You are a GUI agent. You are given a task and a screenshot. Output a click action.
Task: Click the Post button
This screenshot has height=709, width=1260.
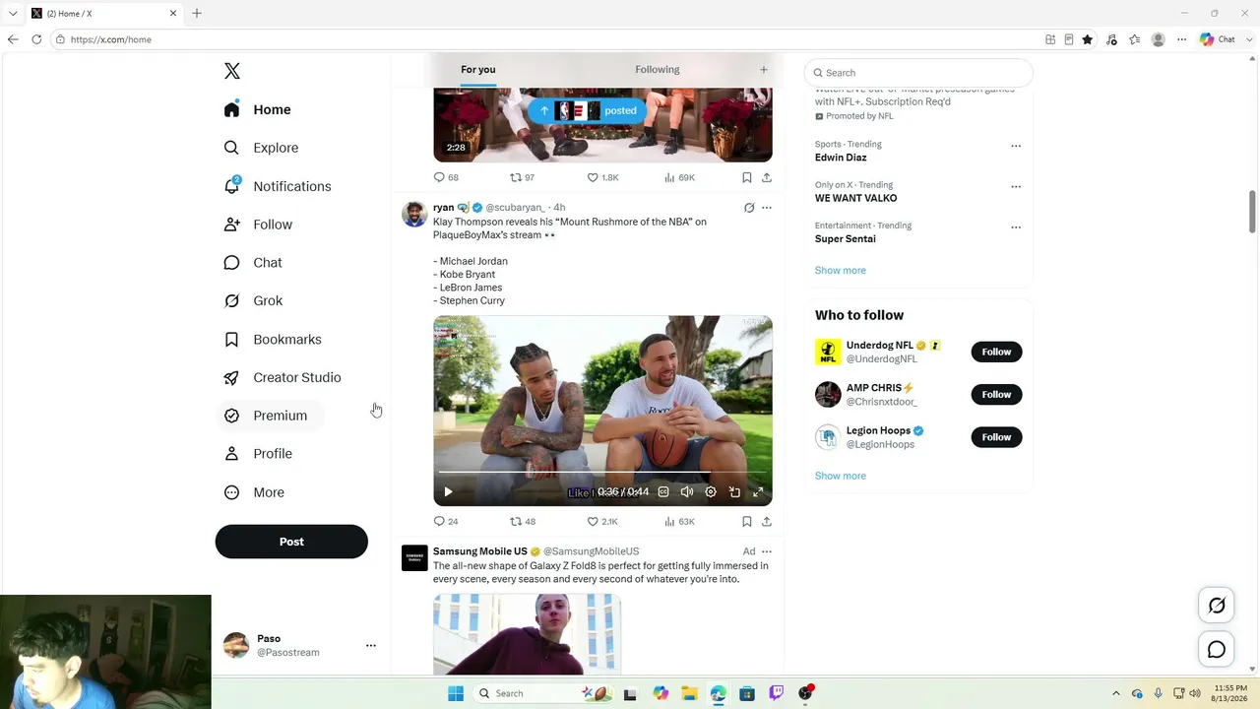(291, 542)
